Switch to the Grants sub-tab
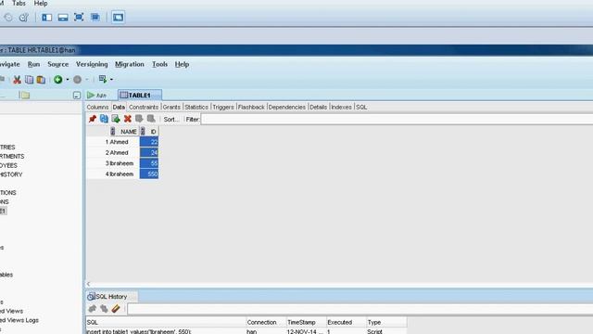 tap(171, 108)
